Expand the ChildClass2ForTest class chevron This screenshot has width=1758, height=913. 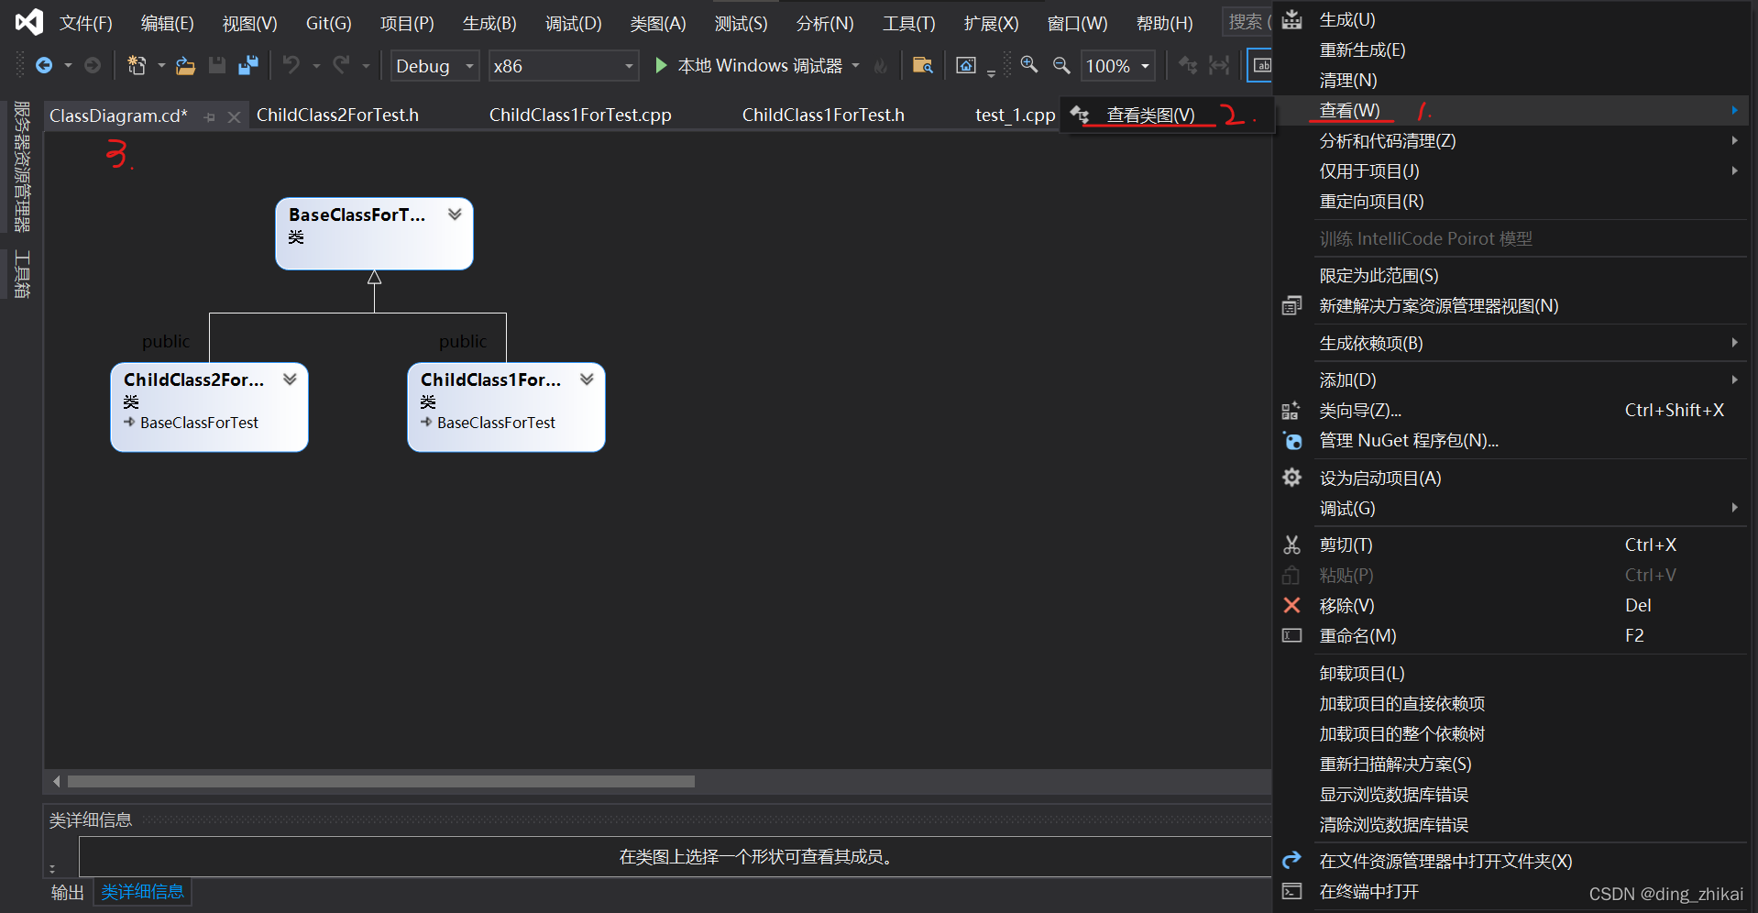click(290, 379)
